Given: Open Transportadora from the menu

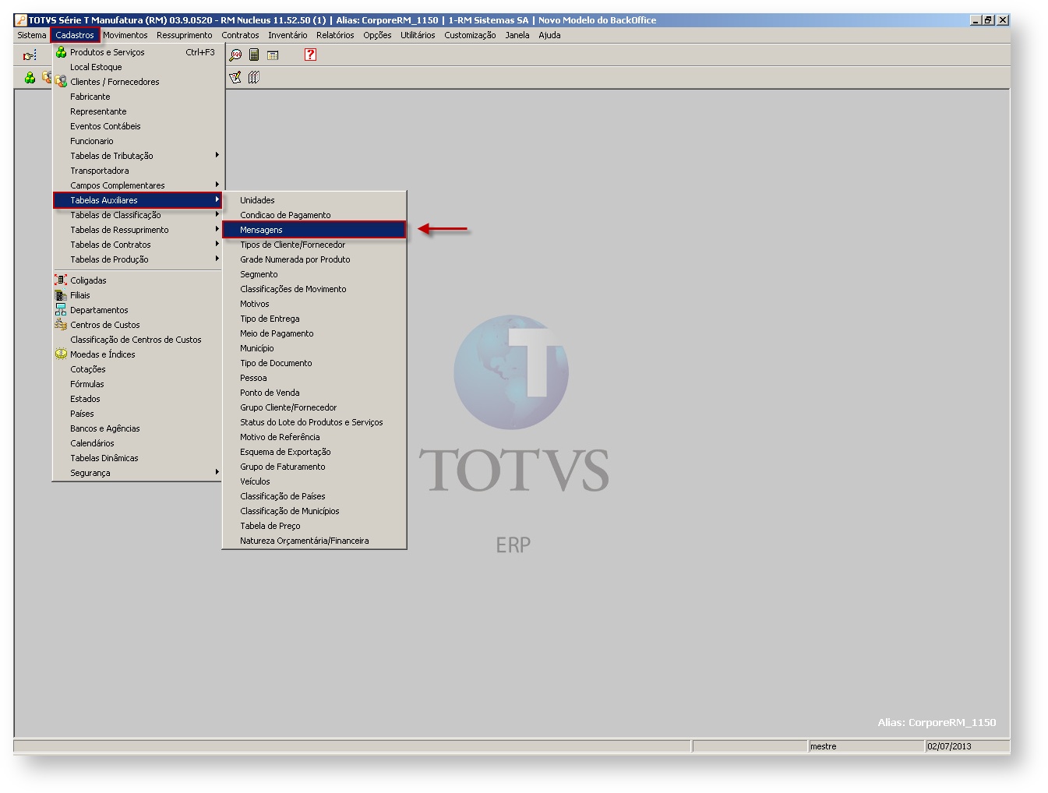Looking at the screenshot, I should 138,171.
